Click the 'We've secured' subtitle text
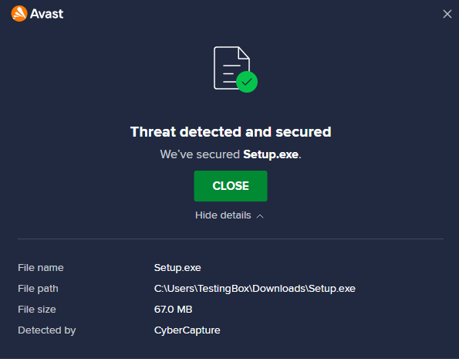 200,154
